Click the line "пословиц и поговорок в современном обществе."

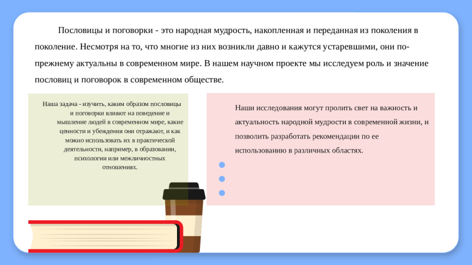click(x=129, y=80)
